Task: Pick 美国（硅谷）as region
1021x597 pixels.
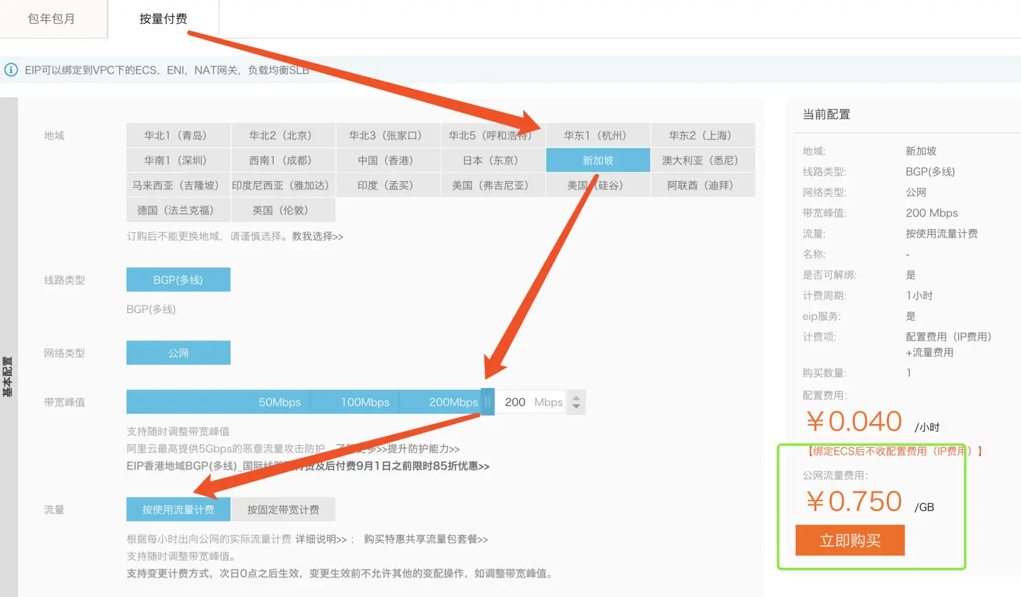Action: (x=598, y=185)
